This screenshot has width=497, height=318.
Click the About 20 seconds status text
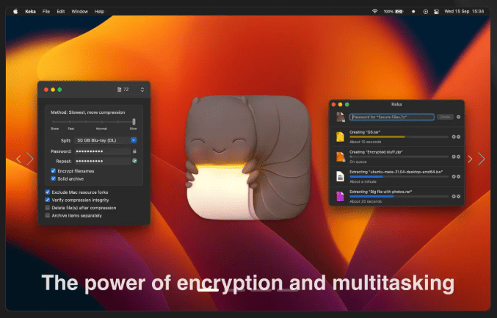tap(366, 201)
